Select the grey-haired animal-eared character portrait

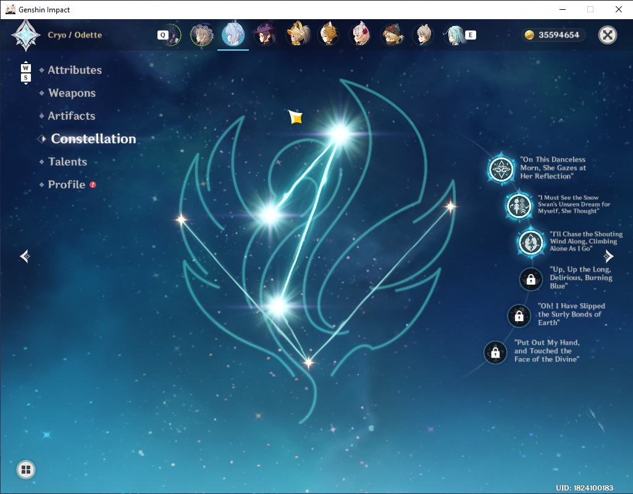click(424, 35)
